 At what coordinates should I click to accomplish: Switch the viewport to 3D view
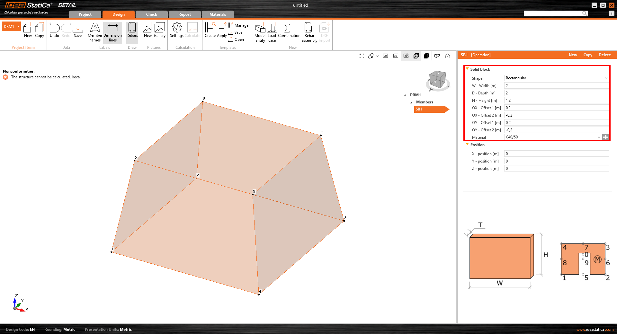[x=395, y=56]
